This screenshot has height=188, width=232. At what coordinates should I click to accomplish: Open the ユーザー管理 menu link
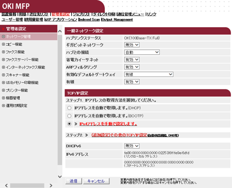click(12, 20)
